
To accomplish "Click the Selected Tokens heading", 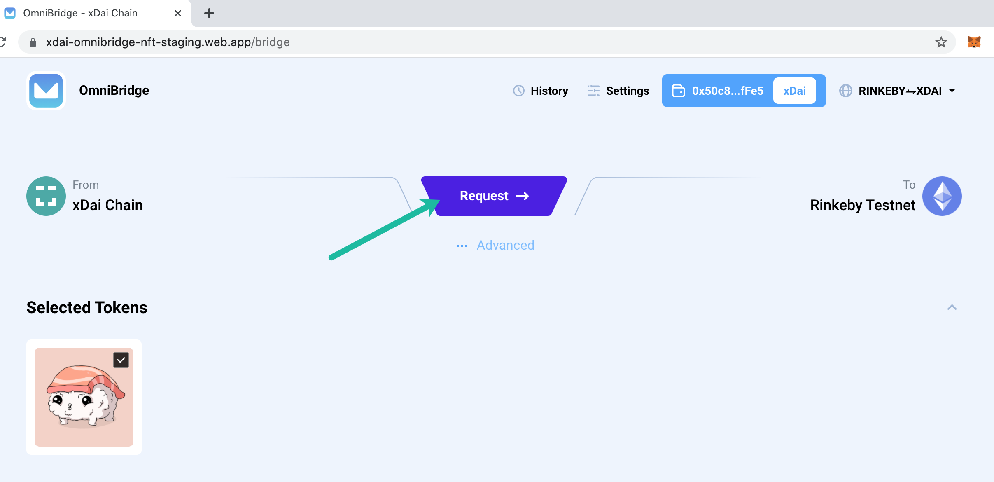I will click(x=87, y=307).
